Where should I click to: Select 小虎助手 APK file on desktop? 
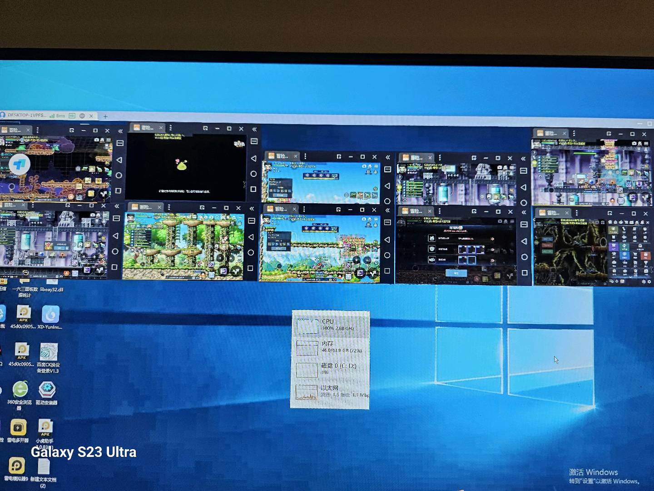(x=45, y=433)
